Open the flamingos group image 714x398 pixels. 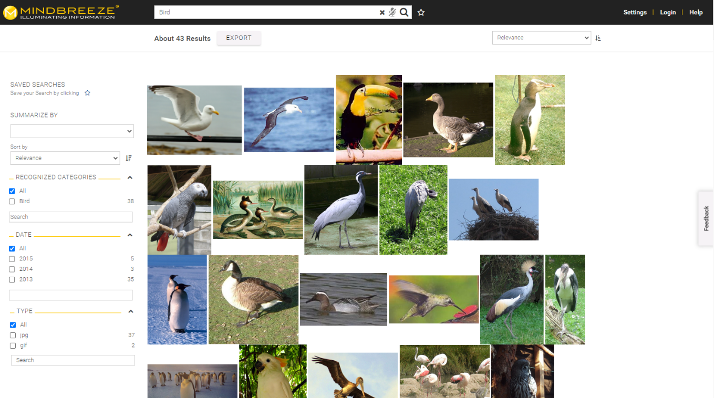tap(444, 371)
